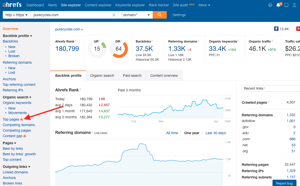Open Broken backlinks in the sidebar
This screenshot has height=186, width=300.
pos(14,56)
